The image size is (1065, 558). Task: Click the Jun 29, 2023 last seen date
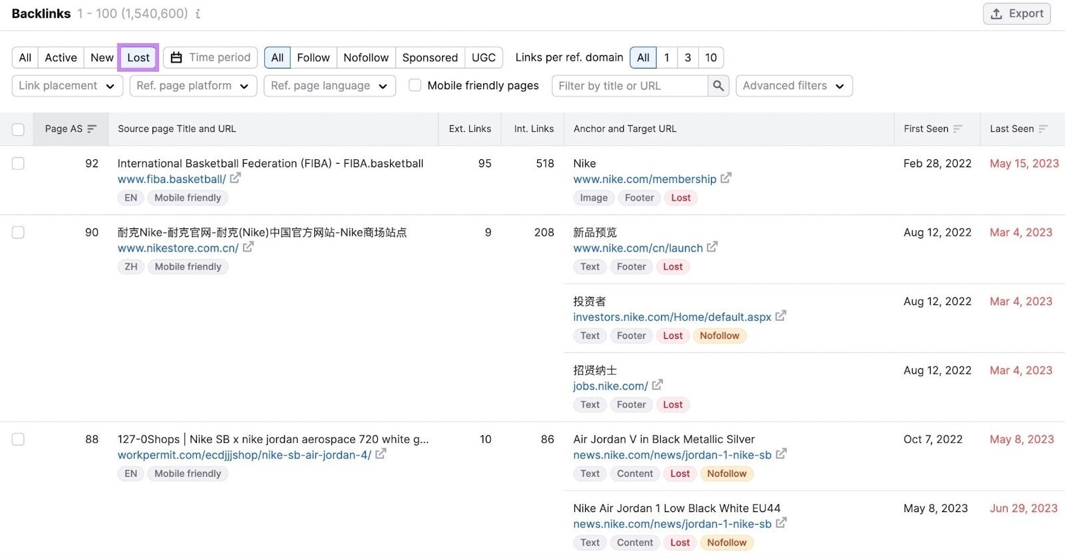tap(1024, 509)
